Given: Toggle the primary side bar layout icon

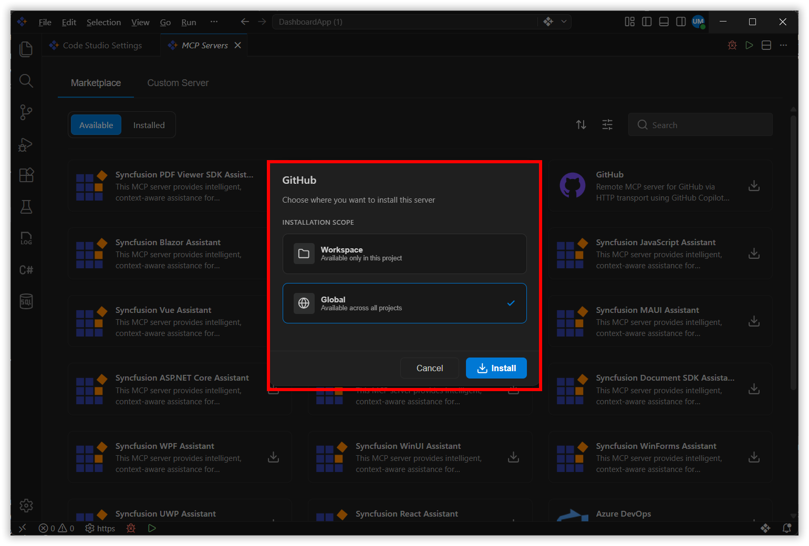Looking at the screenshot, I should 647,22.
